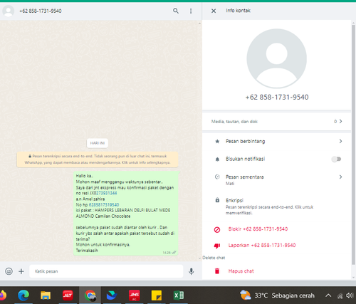View the large profile picture in contact info

(277, 58)
